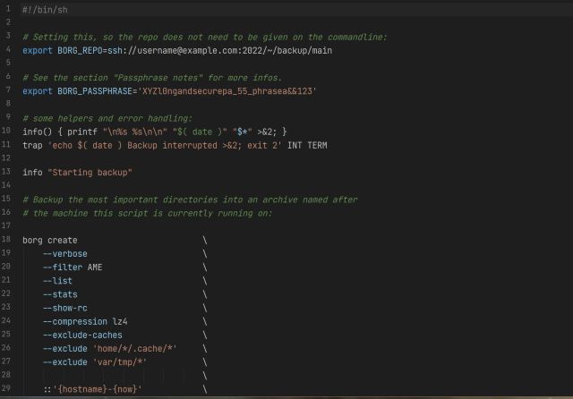Click the --show-rc option
Image resolution: width=573 pixels, height=399 pixels.
tap(64, 308)
